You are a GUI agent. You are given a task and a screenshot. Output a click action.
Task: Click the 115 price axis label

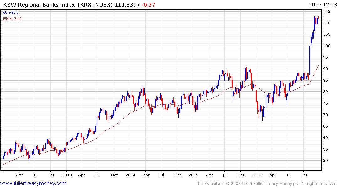pyautogui.click(x=327, y=11)
